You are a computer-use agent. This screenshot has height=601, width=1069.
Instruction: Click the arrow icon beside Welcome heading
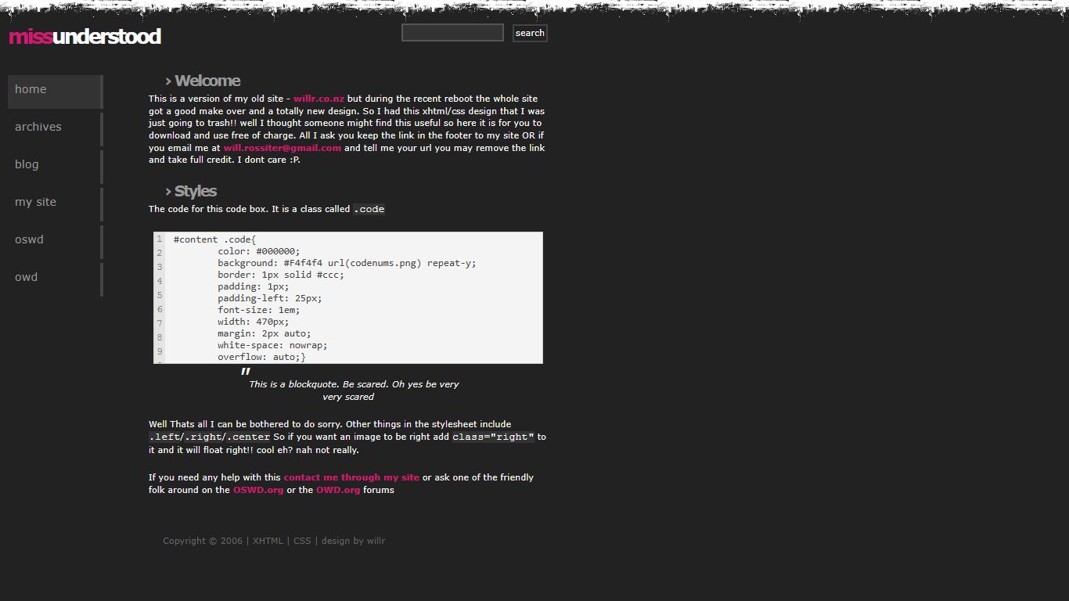168,81
